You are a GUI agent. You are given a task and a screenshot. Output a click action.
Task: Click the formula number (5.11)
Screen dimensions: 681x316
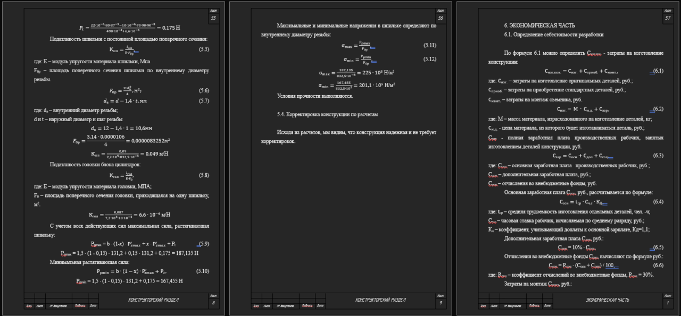(x=430, y=46)
